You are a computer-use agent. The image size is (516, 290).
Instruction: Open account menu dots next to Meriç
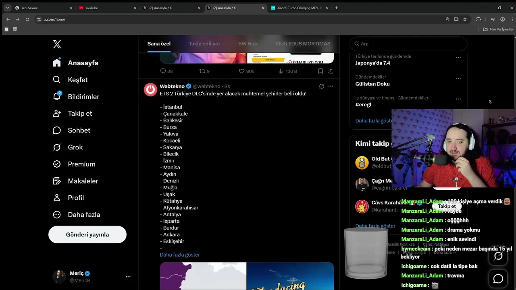point(128,277)
